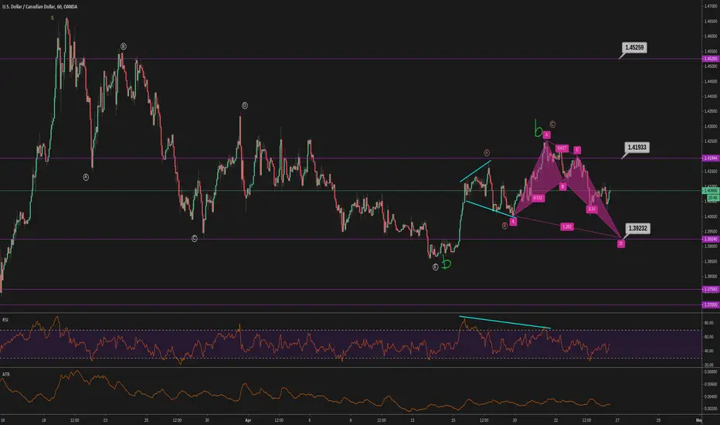
Task: Select the 1.41933 price callout label
Action: [637, 148]
